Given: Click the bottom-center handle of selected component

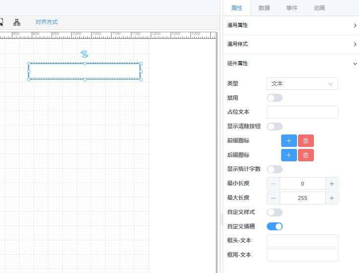Looking at the screenshot, I should point(85,79).
